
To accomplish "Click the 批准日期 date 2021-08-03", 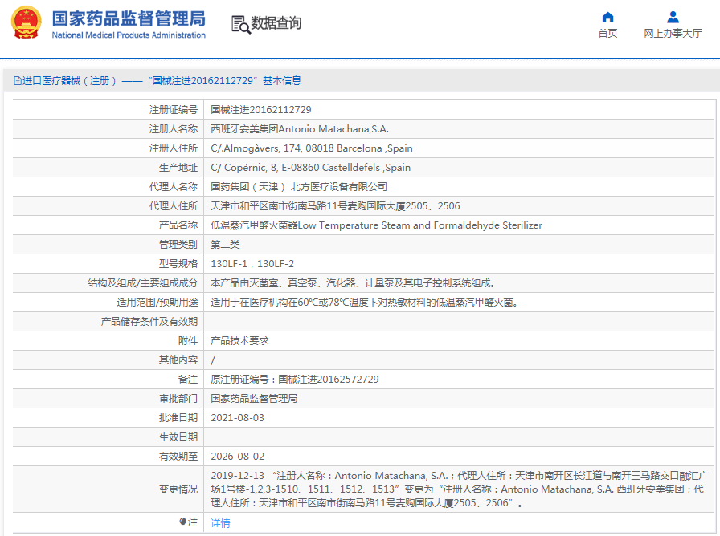I will (233, 417).
